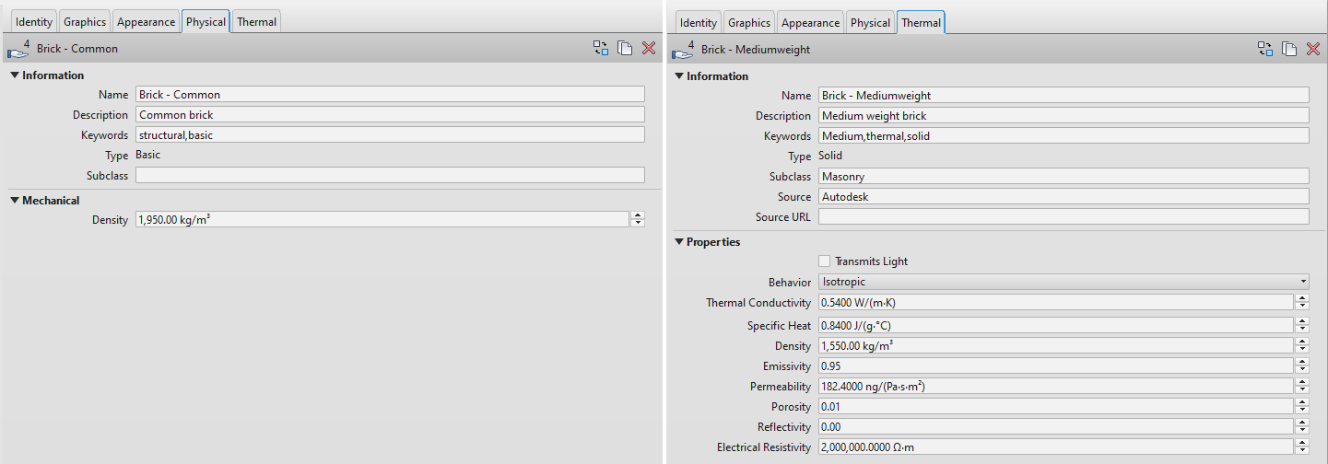1328x464 pixels.
Task: Decrease Porosity value
Action: point(1302,410)
